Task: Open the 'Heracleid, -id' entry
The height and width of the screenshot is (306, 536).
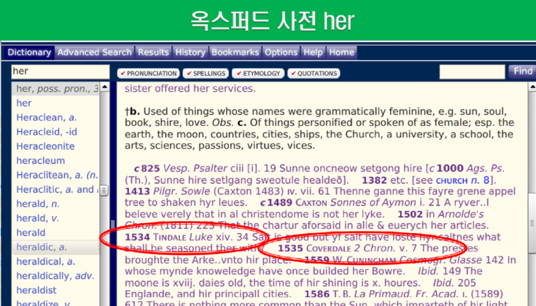Action: (x=47, y=132)
